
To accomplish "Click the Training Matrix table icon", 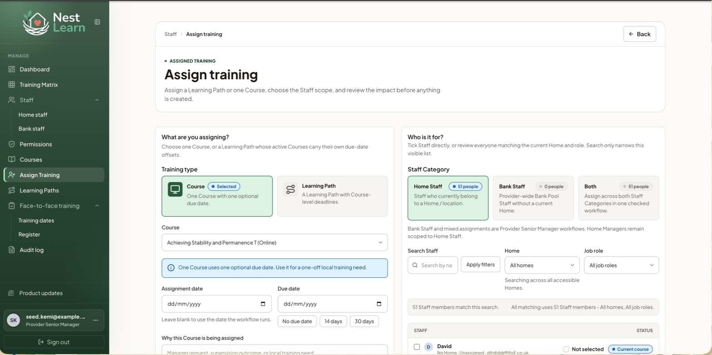I will click(12, 85).
